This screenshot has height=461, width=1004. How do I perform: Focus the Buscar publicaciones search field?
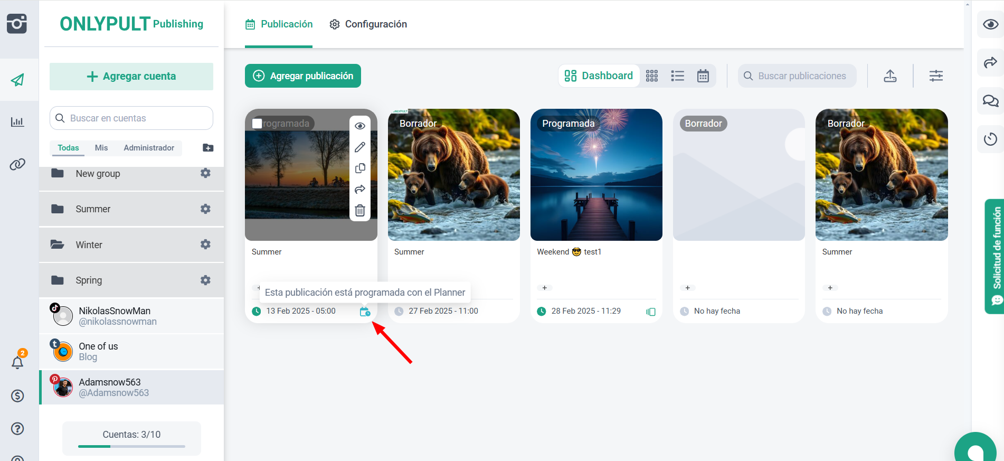point(802,76)
